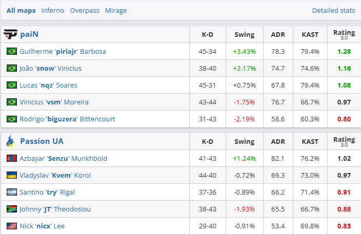Sort paiN table by Swing column

(x=244, y=34)
